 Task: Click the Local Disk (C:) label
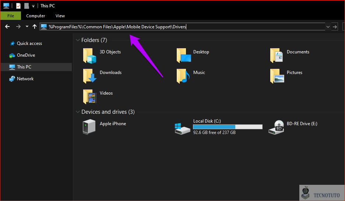(x=207, y=121)
